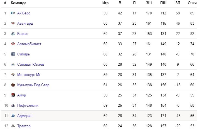
Task: Click the Амур tiger logo icon
Action: point(13,95)
